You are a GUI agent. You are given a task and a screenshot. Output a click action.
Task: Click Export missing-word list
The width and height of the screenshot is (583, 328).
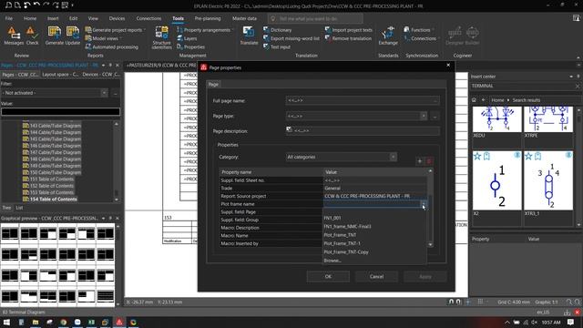pyautogui.click(x=291, y=38)
